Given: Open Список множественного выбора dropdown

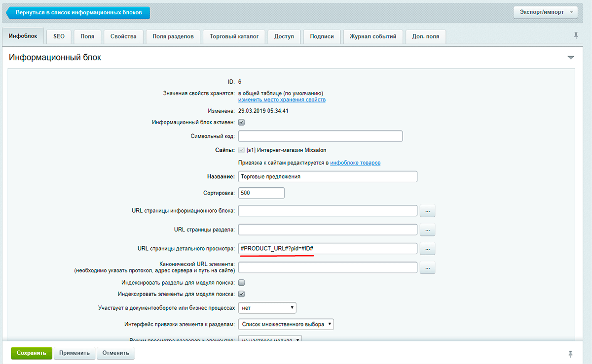Looking at the screenshot, I should pos(286,325).
